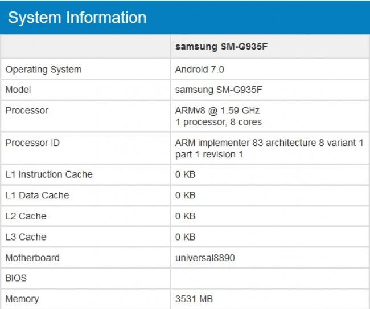
Task: Select the Processor ID row label
Action: coord(32,143)
